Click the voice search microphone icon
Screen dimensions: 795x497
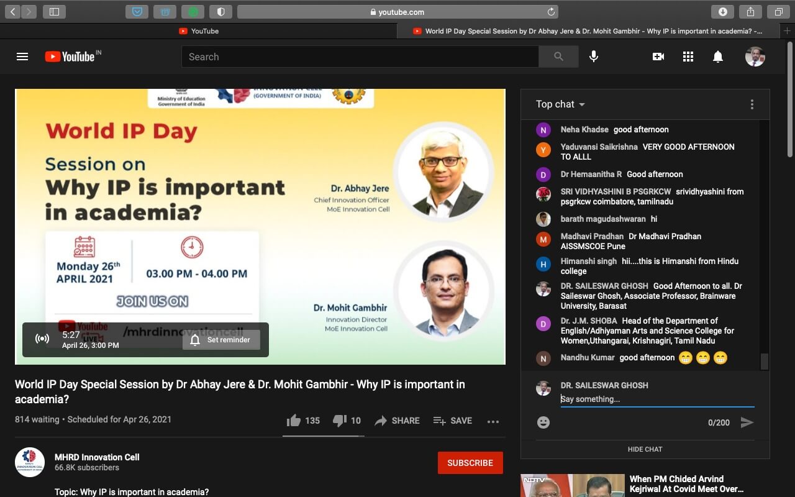pyautogui.click(x=594, y=57)
